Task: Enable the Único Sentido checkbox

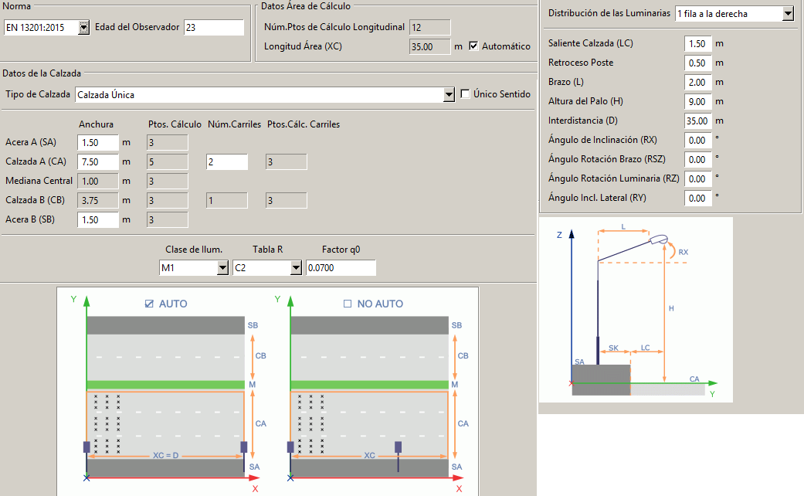Action: pyautogui.click(x=465, y=94)
